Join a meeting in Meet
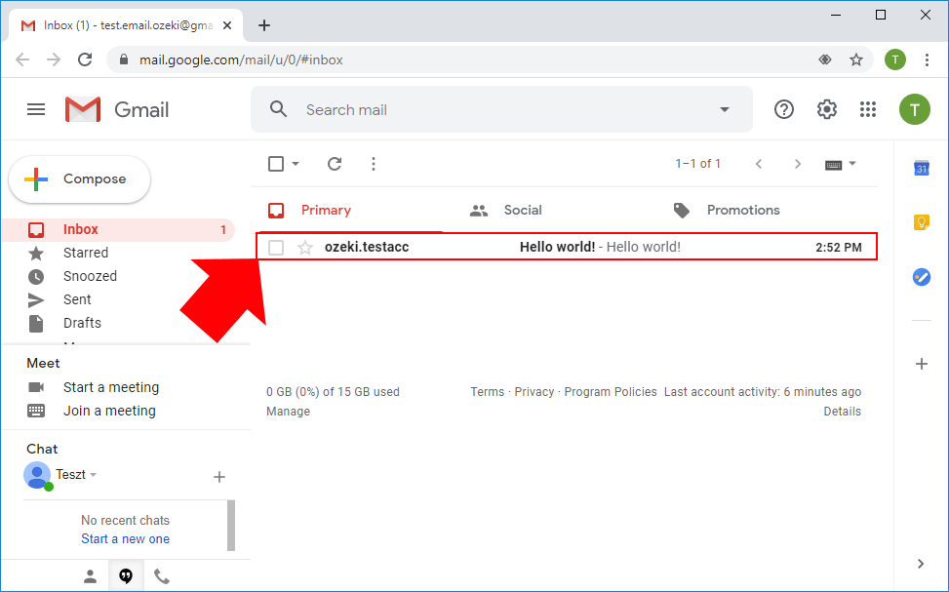Viewport: 949px width, 592px height. (109, 411)
